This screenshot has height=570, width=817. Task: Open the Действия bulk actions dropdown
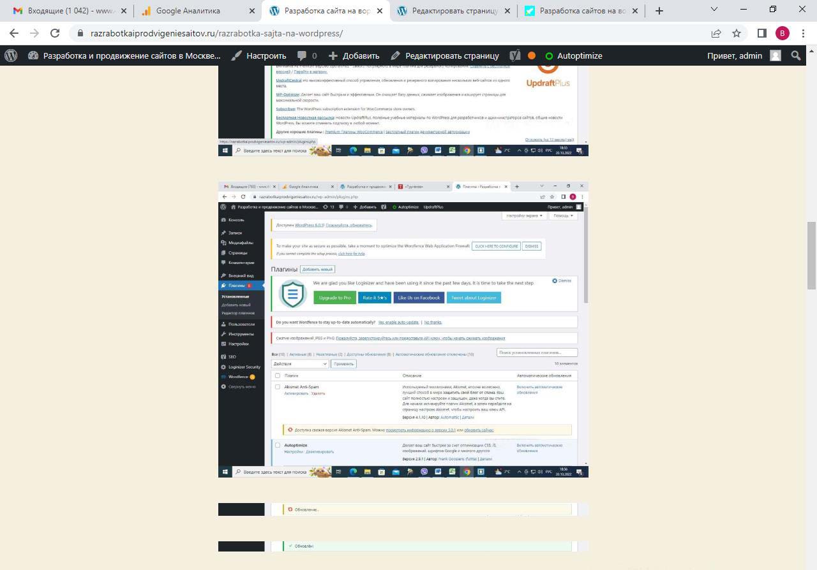coord(300,363)
